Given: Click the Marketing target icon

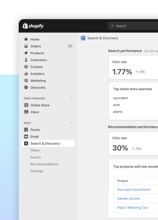Looking at the screenshot, I should tap(26, 81).
